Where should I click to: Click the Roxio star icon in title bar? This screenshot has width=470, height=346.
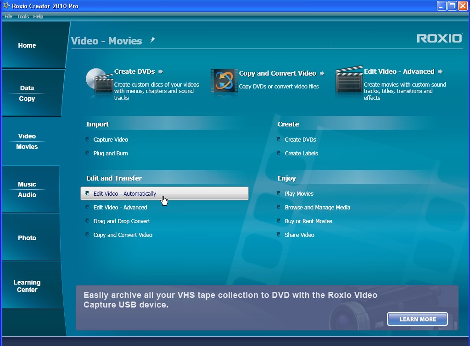click(x=6, y=5)
